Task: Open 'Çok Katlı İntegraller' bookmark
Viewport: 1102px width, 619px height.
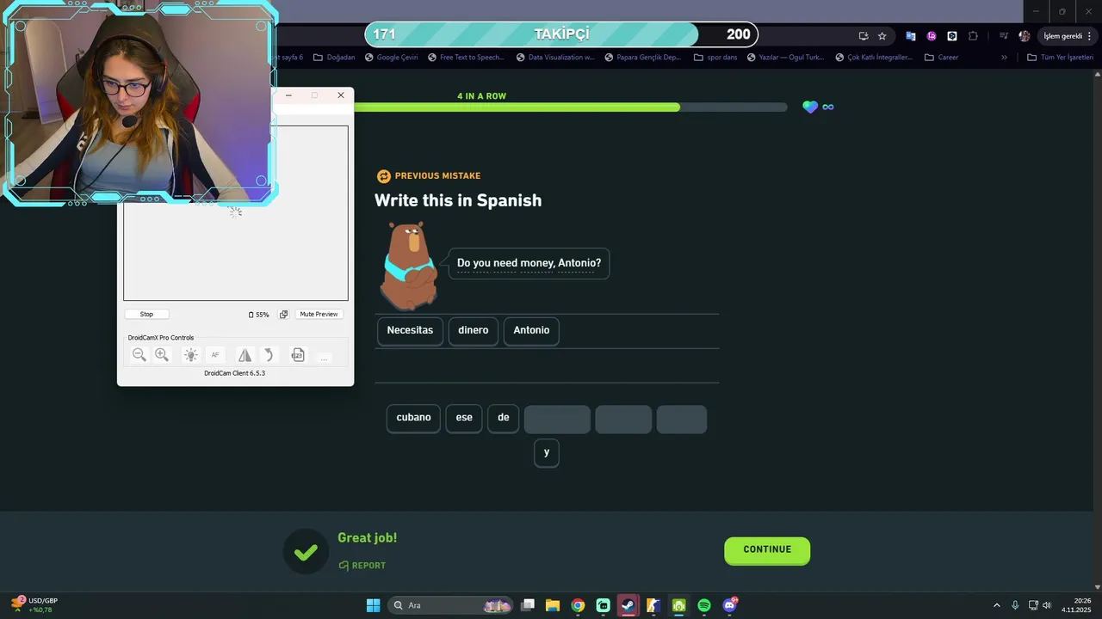Action: tap(874, 58)
